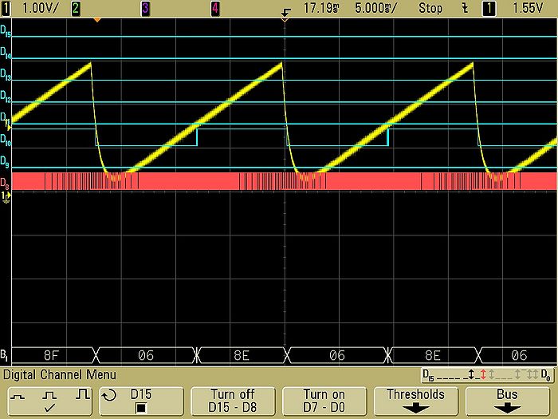Click the green channel 2 indicator
The height and width of the screenshot is (419, 558).
coord(76,7)
